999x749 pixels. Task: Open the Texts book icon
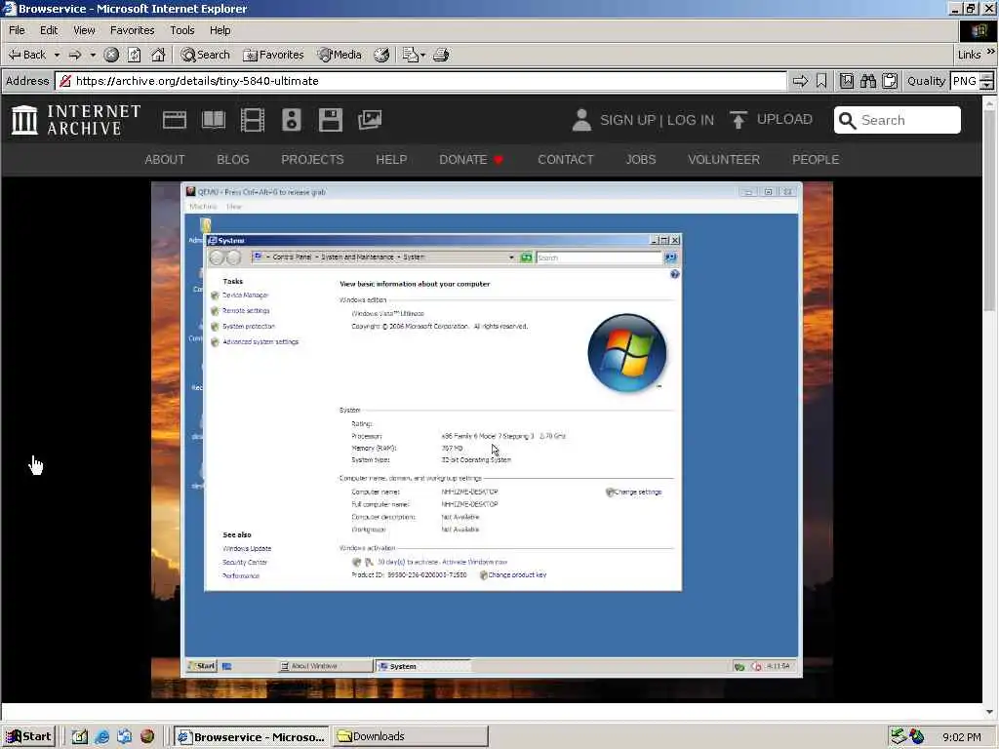coord(214,120)
